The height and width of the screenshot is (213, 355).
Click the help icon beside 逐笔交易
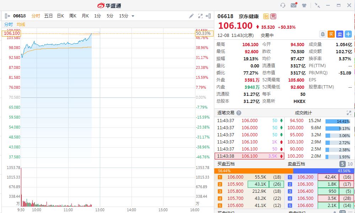[239, 113]
